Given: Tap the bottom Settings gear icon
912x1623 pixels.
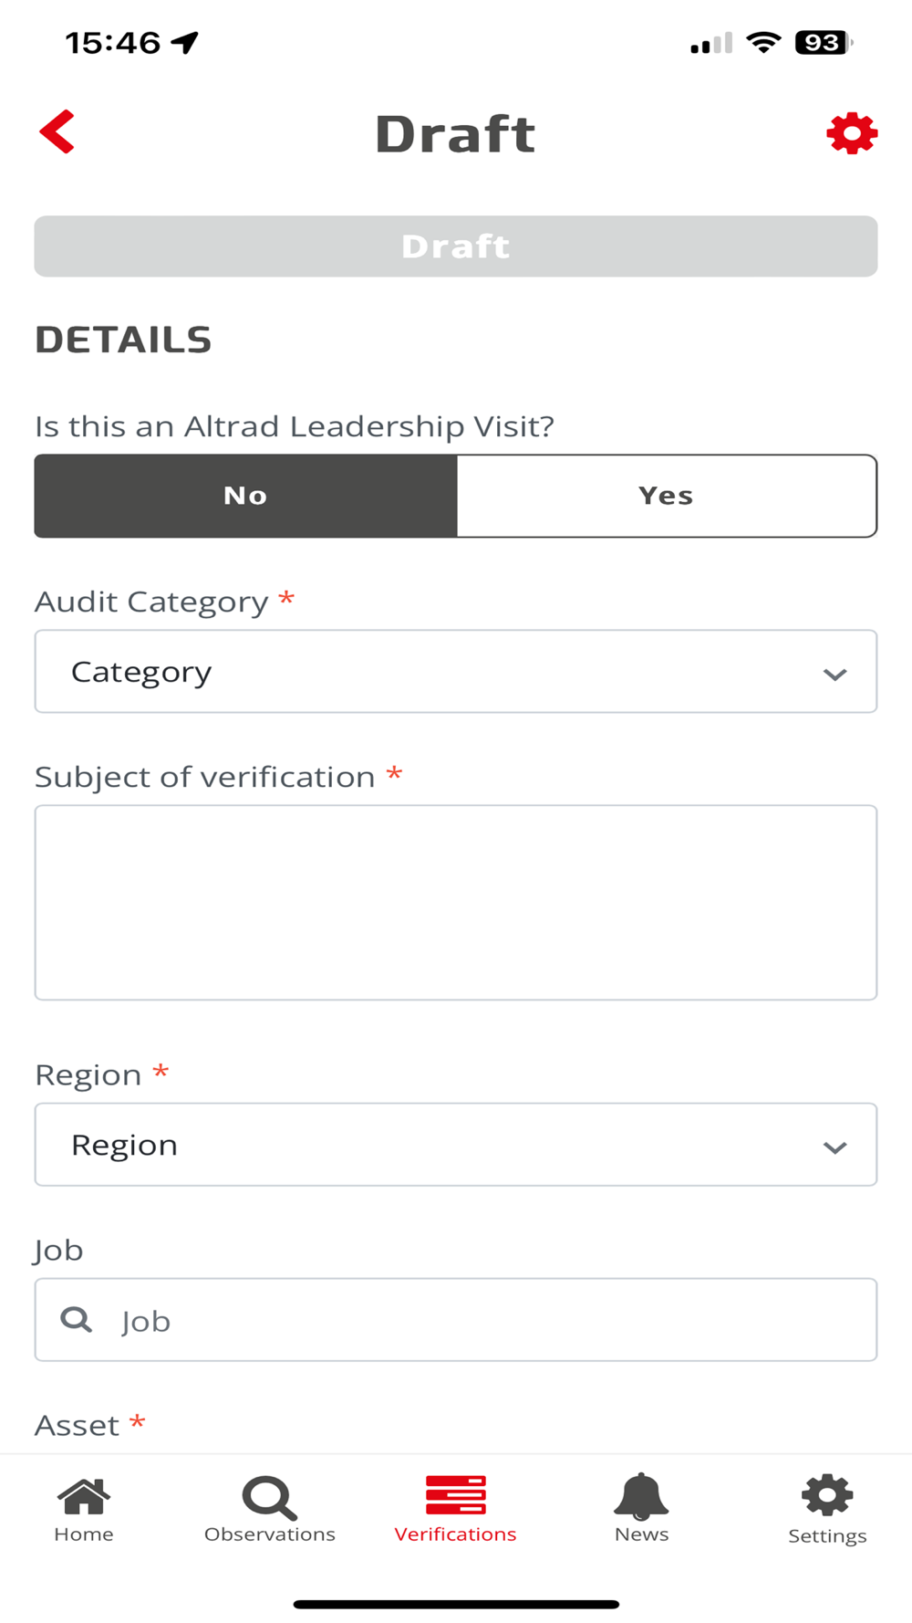Looking at the screenshot, I should [827, 1496].
